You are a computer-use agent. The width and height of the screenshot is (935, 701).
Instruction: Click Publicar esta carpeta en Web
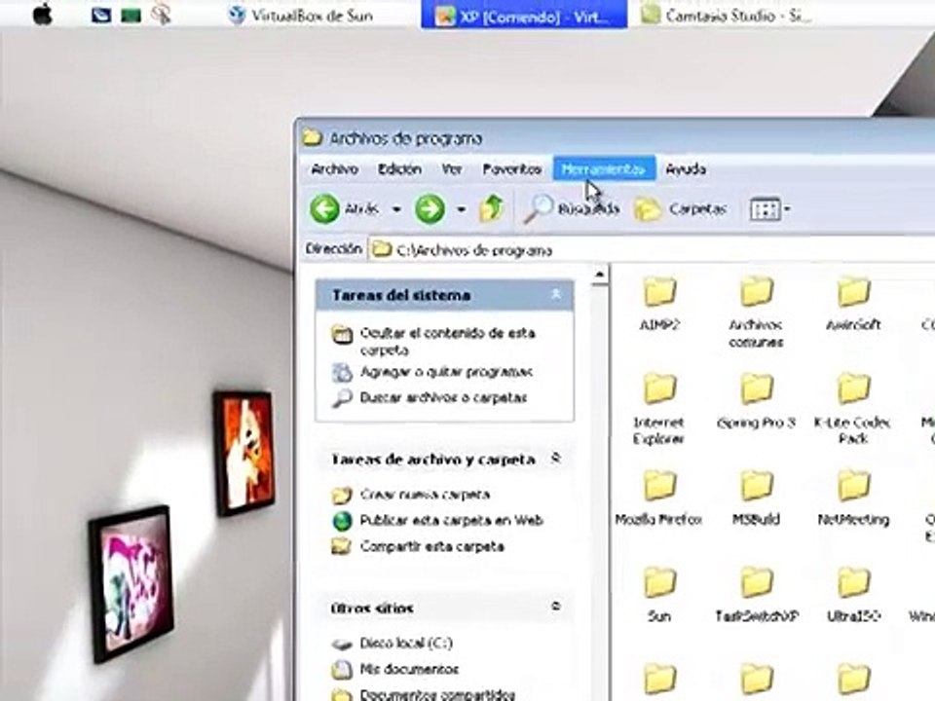pos(451,520)
